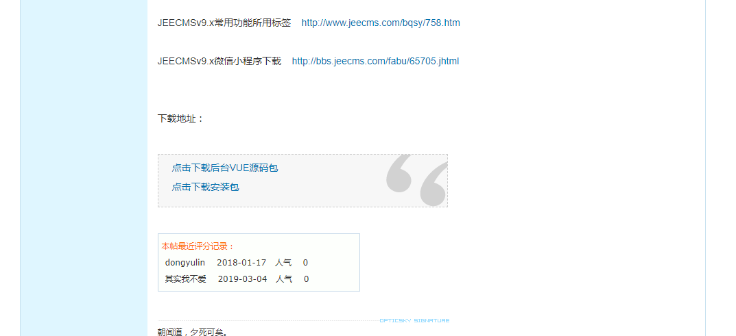Click 人气 label in dongyulin's rating row
Viewport: 736px width, 336px height.
[283, 263]
